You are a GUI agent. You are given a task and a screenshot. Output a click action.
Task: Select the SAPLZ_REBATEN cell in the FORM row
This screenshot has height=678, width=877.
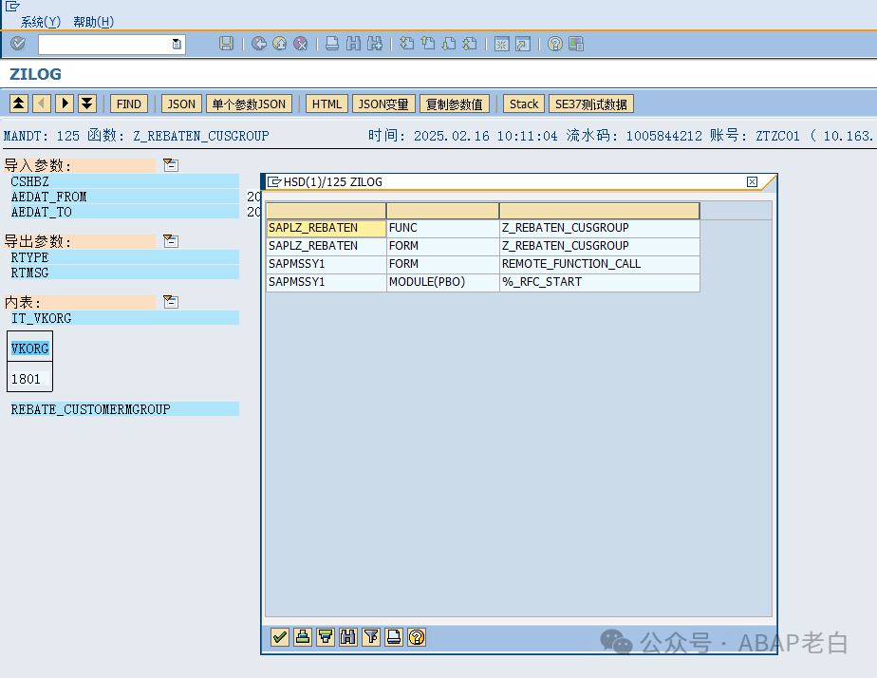(x=327, y=246)
